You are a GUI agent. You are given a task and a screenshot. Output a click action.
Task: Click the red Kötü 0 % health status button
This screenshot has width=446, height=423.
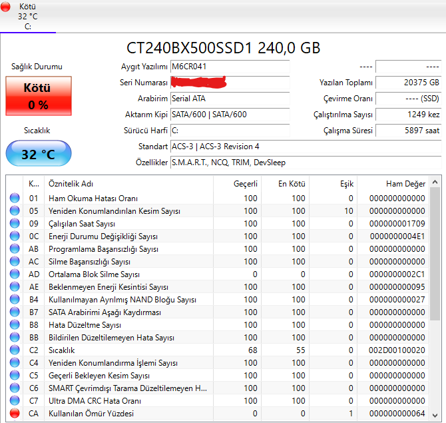39,96
